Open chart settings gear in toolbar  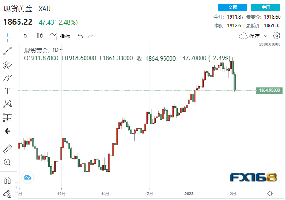(x=276, y=36)
